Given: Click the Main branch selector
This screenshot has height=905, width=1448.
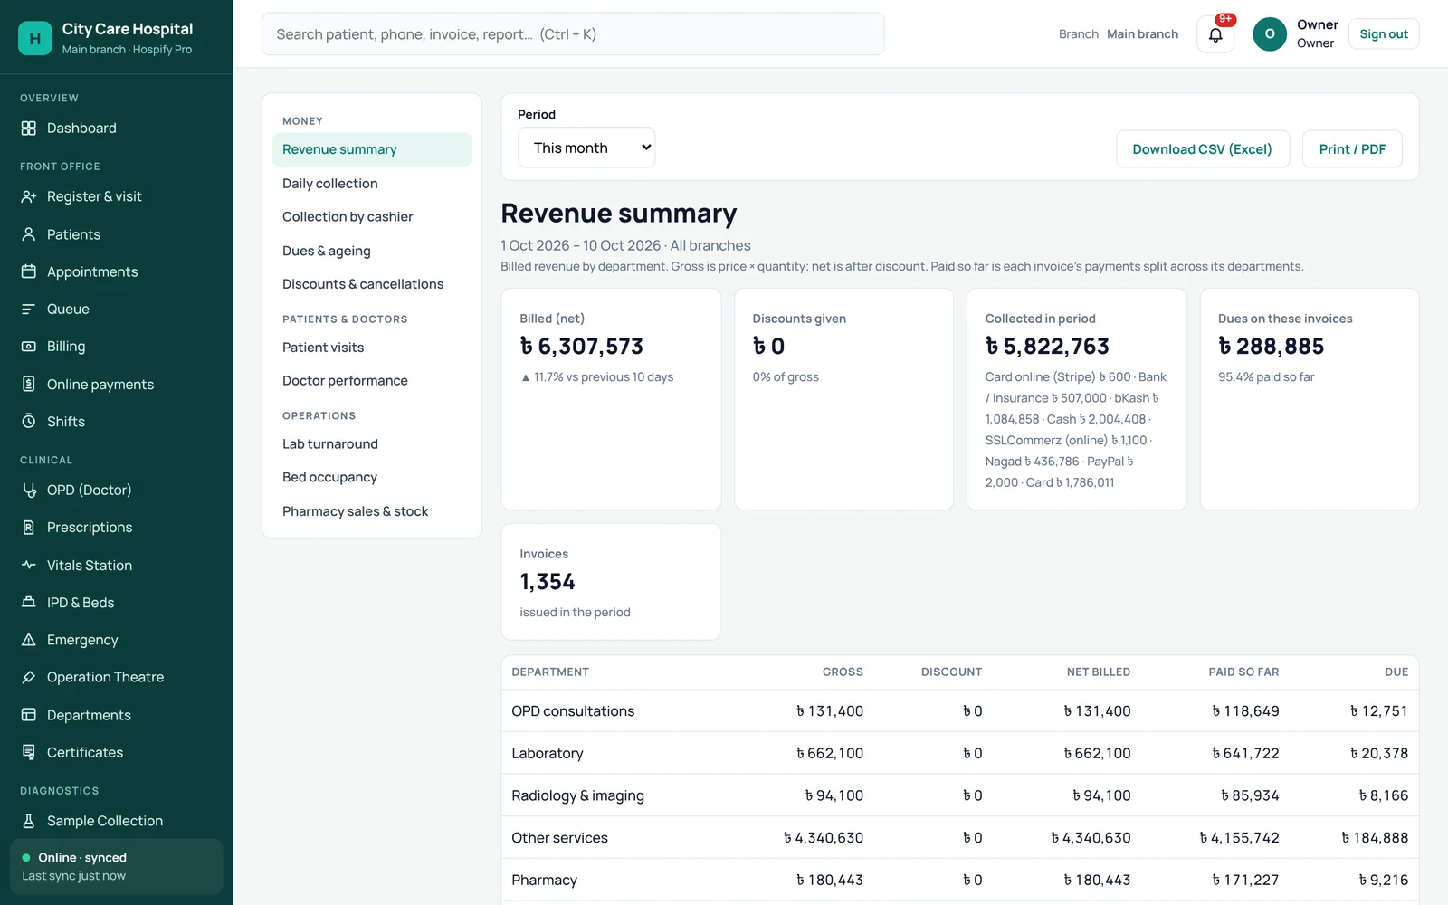Looking at the screenshot, I should (1142, 34).
